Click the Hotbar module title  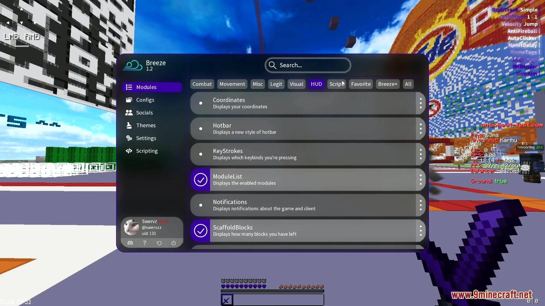coord(222,125)
